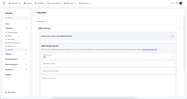This screenshot has width=187, height=99.
Task: Click the Office hours clock icon
Action: tap(6, 46)
